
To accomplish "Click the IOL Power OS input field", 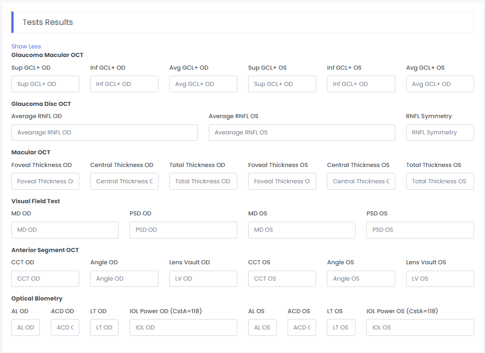I will 420,328.
